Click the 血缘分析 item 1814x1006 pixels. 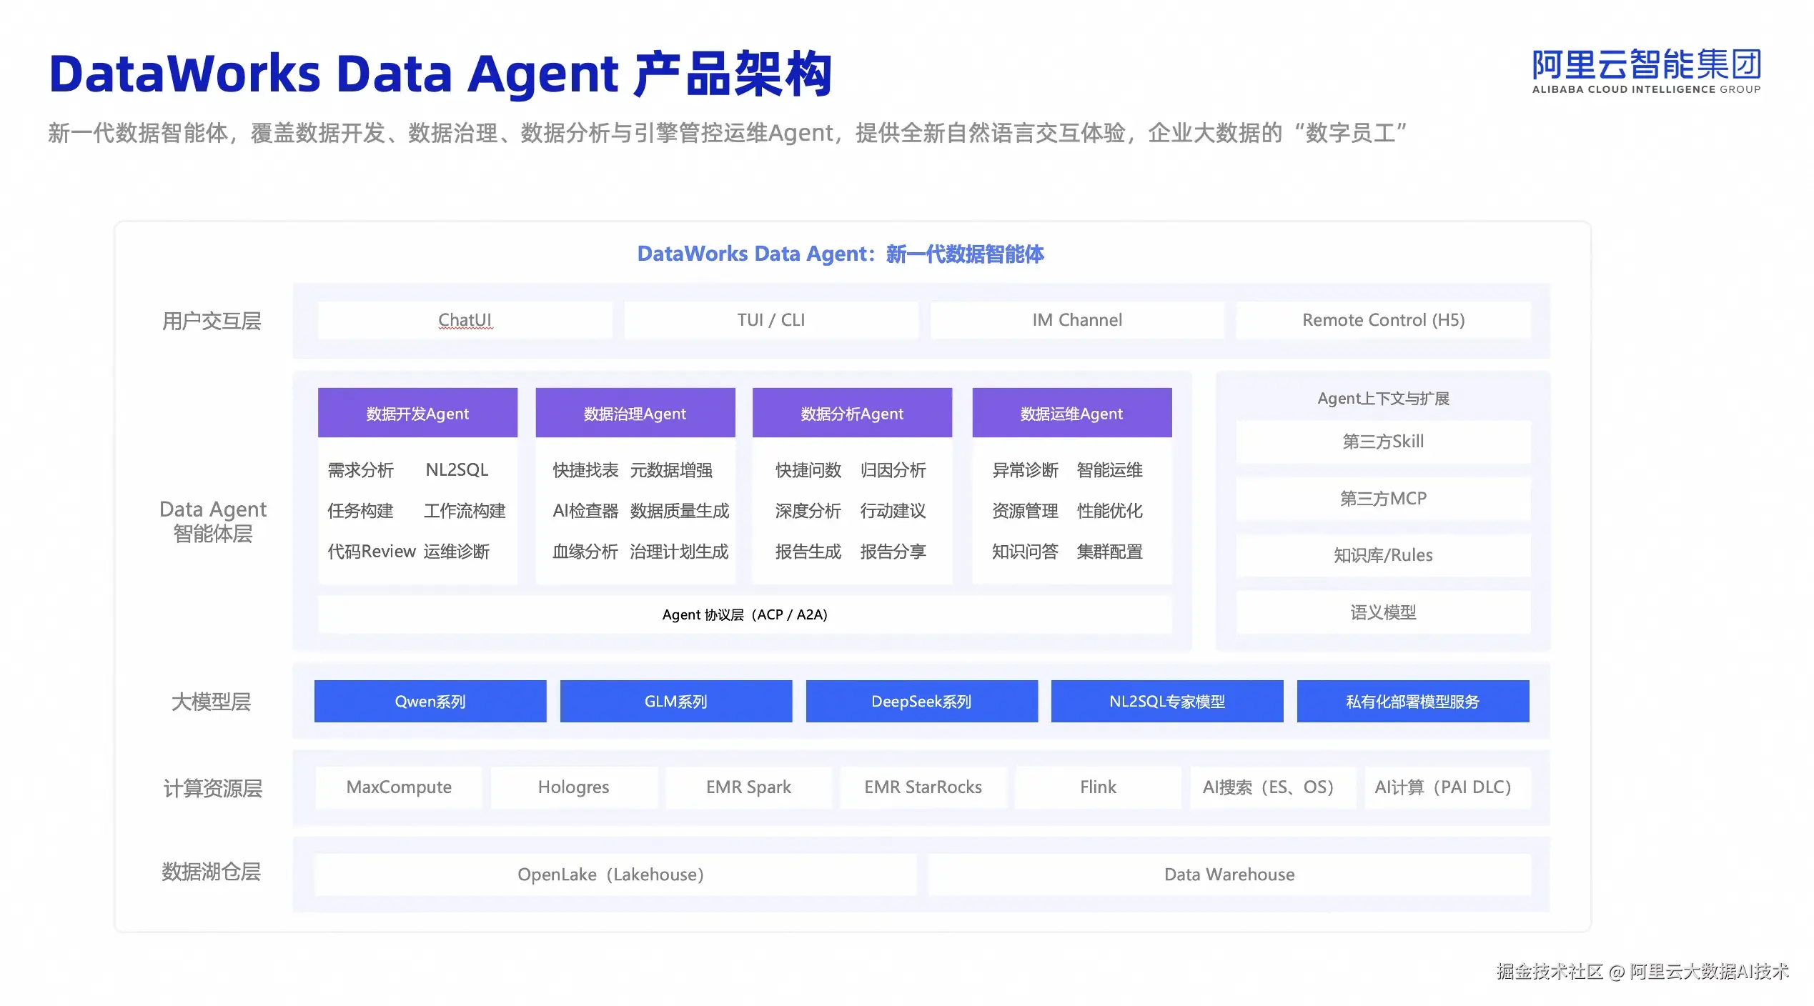[585, 552]
